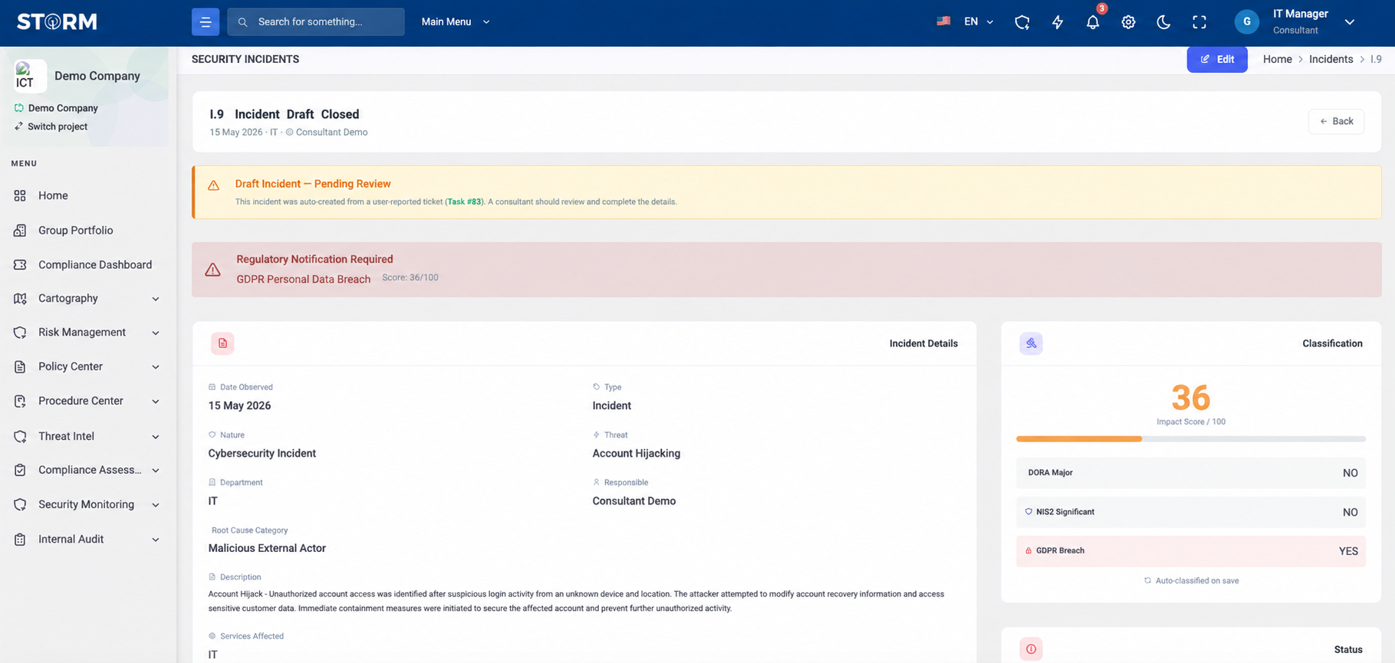Click the Home grid icon in the sidebar
Viewport: 1395px width, 663px height.
coord(20,195)
